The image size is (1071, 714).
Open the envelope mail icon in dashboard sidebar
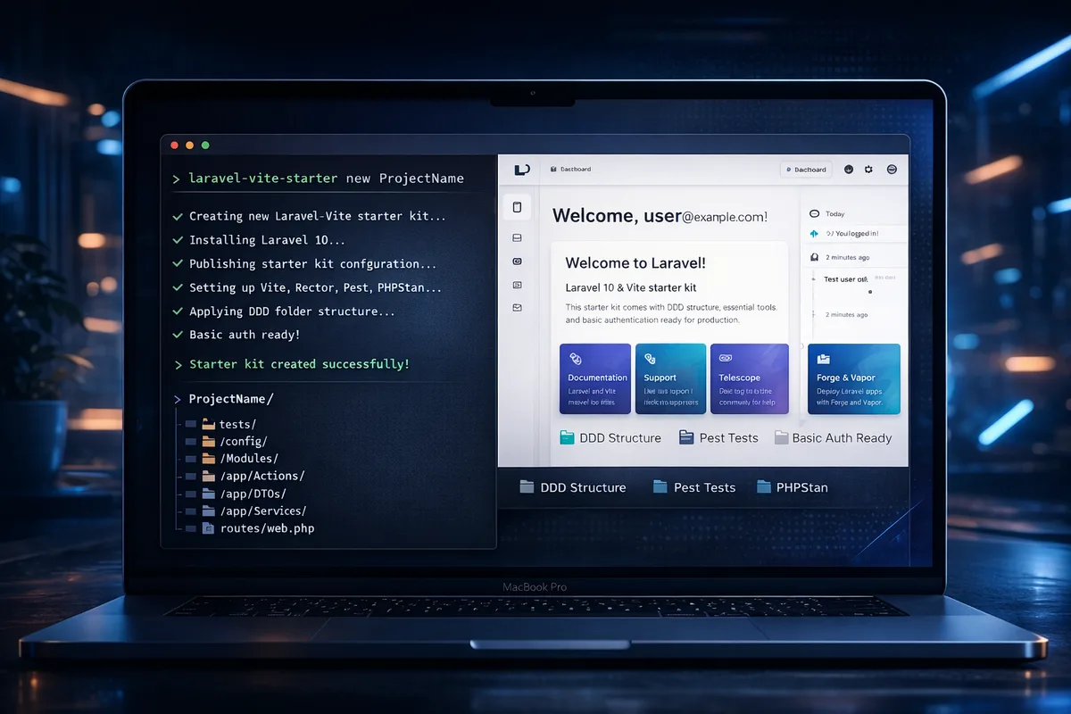tap(517, 307)
